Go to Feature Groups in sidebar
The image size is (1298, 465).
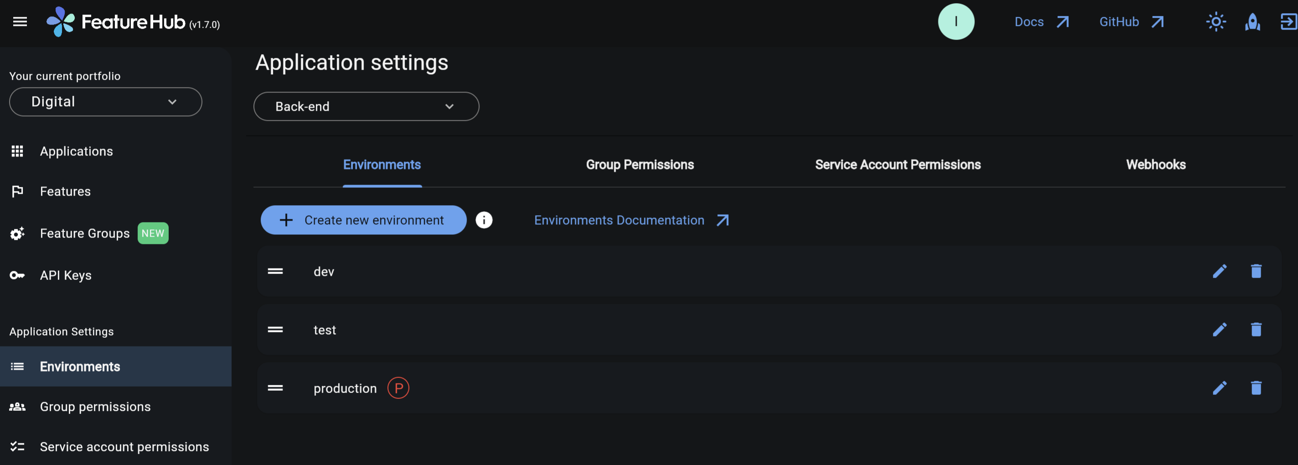click(85, 233)
